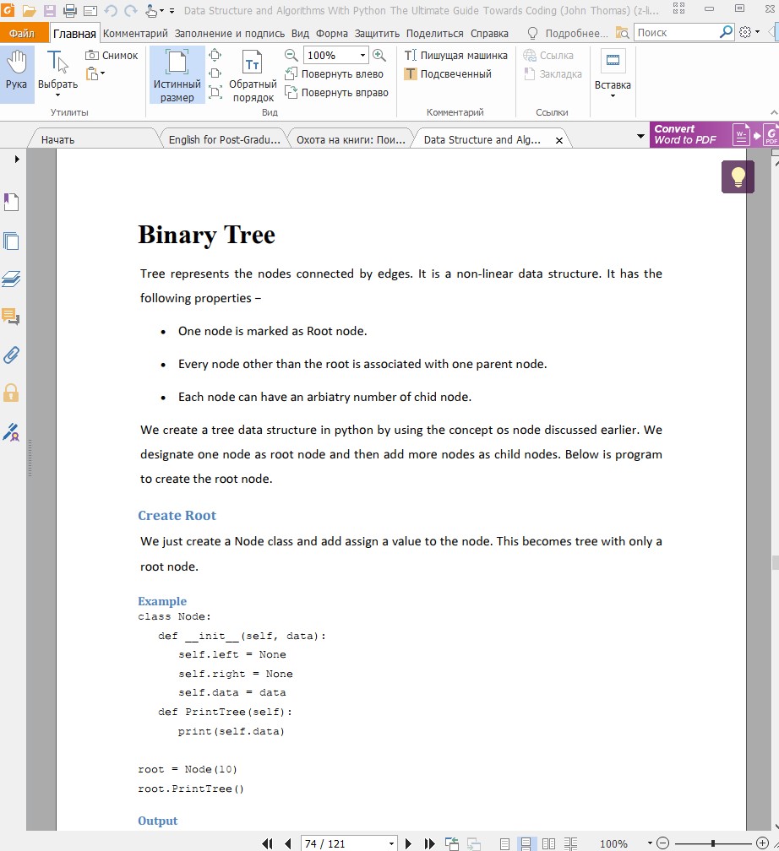
Task: Switch to Заполнение и подпись tab
Action: pyautogui.click(x=229, y=33)
